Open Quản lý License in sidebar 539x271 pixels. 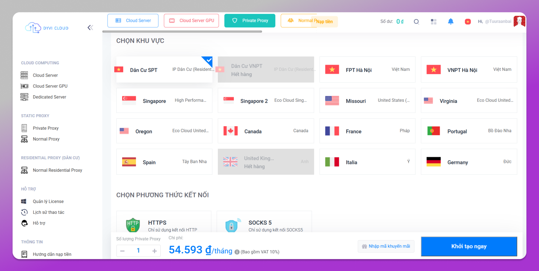48,202
